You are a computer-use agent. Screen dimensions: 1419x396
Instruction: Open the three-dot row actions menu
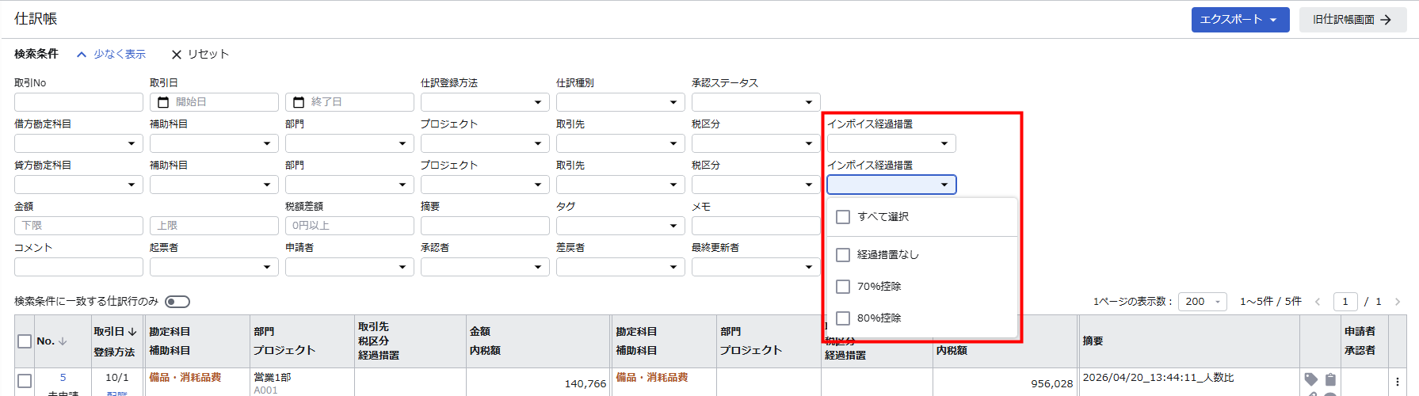pos(1397,382)
